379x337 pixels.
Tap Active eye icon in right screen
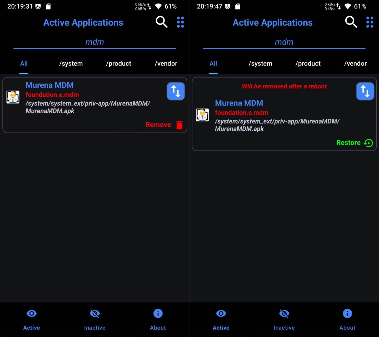pyautogui.click(x=221, y=313)
